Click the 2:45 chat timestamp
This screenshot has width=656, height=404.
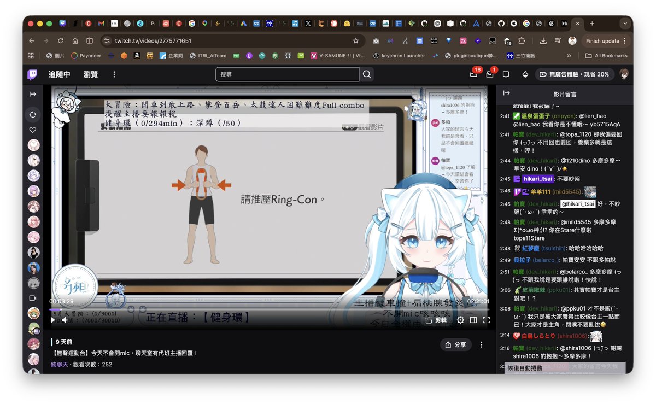505,179
